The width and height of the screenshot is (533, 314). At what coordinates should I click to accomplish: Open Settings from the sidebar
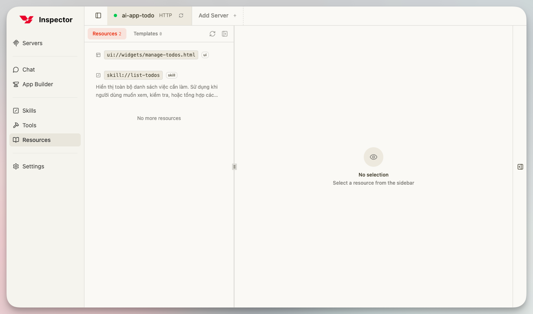(45, 166)
